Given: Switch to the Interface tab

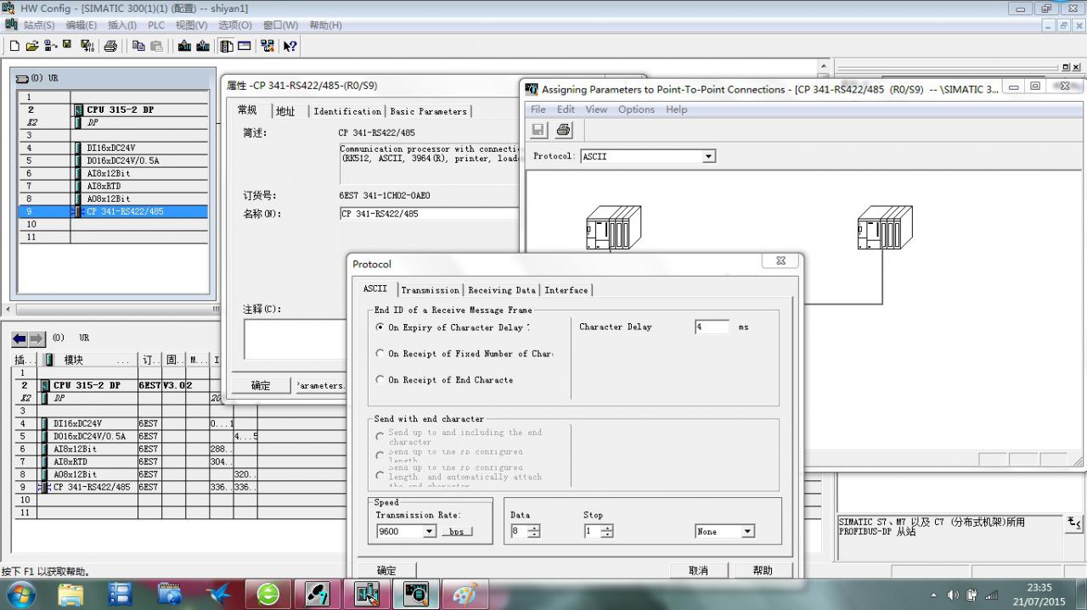Looking at the screenshot, I should [x=566, y=290].
